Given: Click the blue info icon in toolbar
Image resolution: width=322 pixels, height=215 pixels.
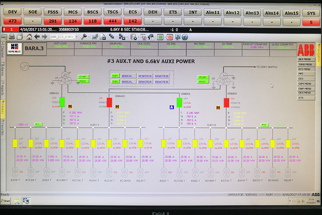Looking at the screenshot, I should click(x=185, y=37).
